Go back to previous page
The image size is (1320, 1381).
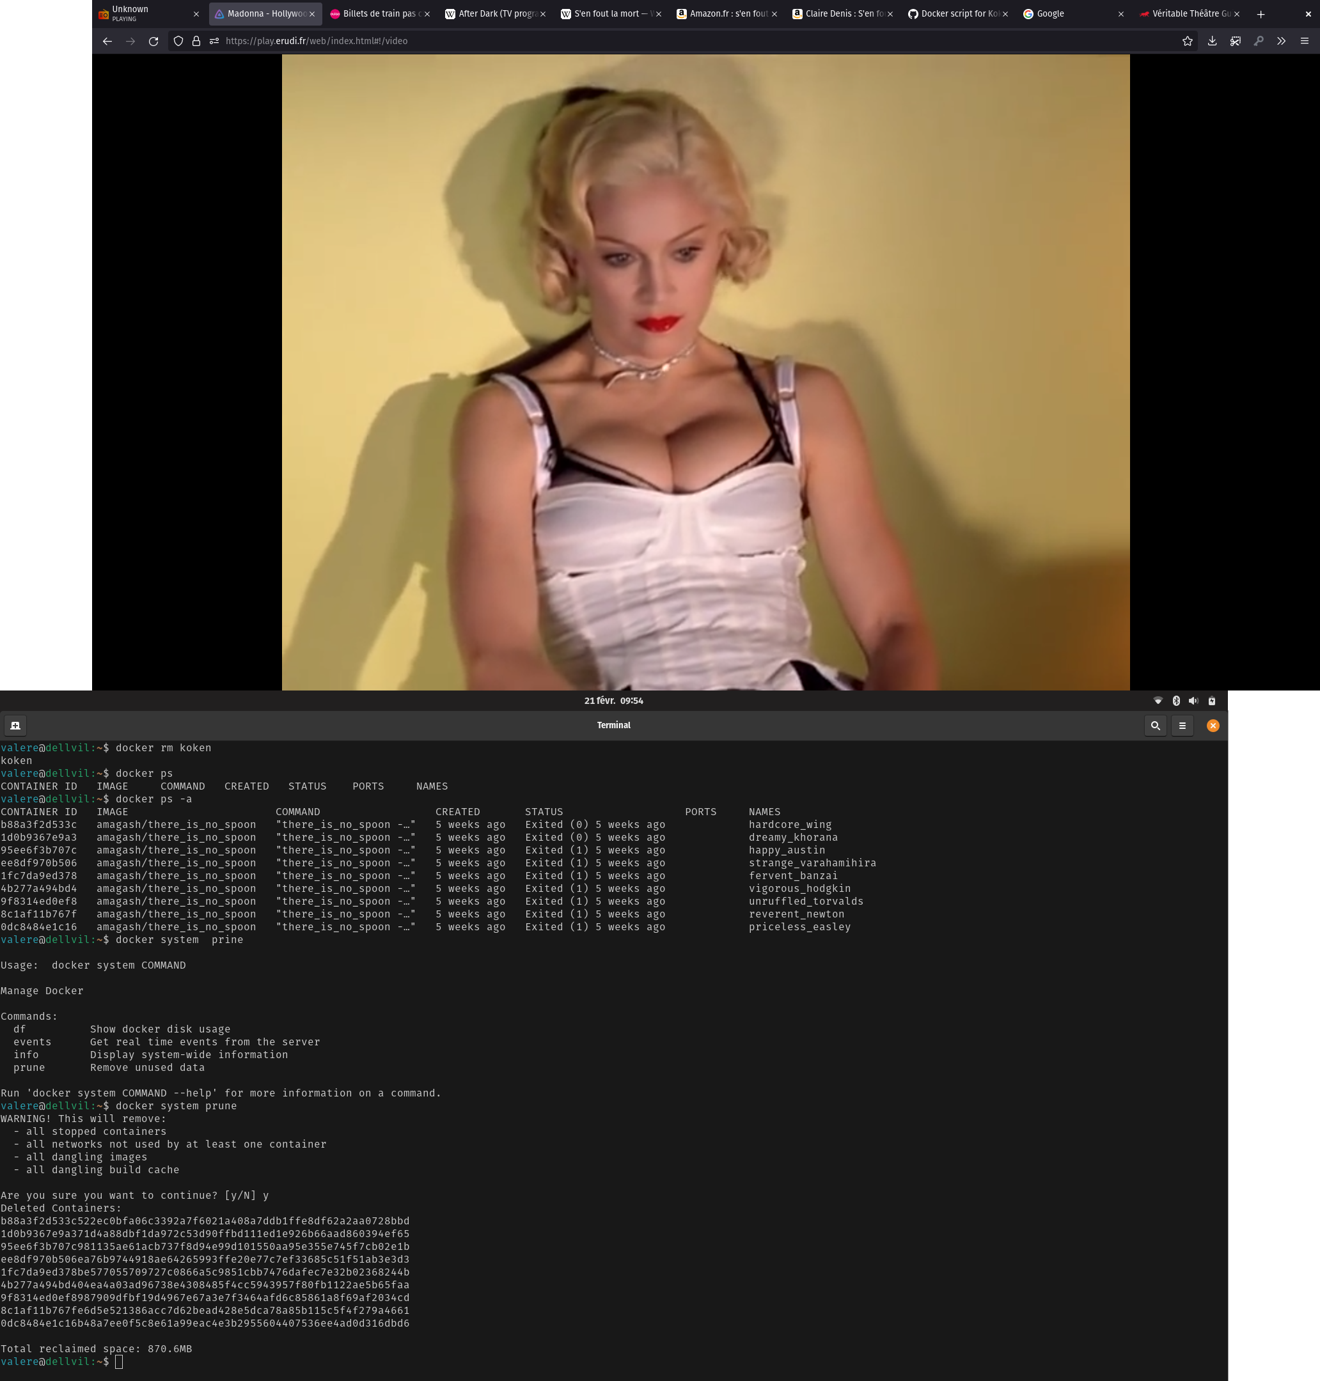point(107,41)
